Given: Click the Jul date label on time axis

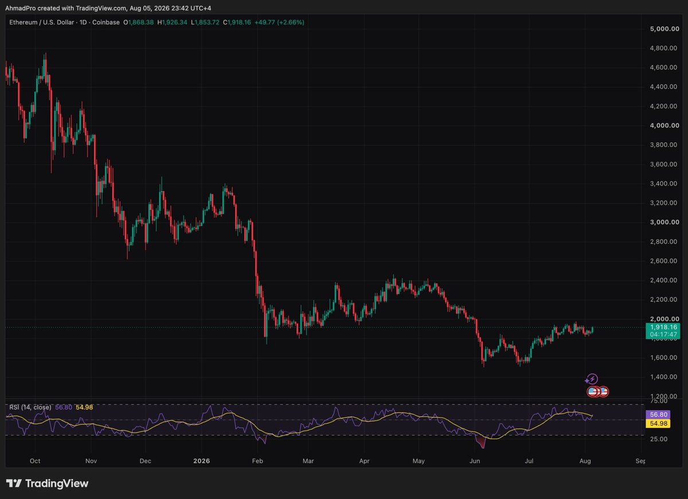Looking at the screenshot, I should pos(529,461).
